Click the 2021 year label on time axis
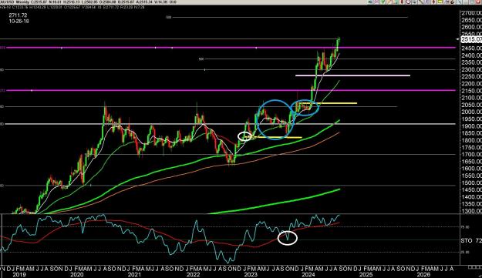The image size is (482, 278). 134,275
